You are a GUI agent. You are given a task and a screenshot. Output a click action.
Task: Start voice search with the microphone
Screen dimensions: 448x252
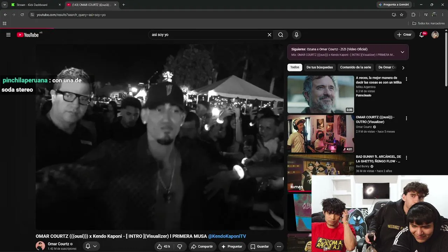coord(296,35)
